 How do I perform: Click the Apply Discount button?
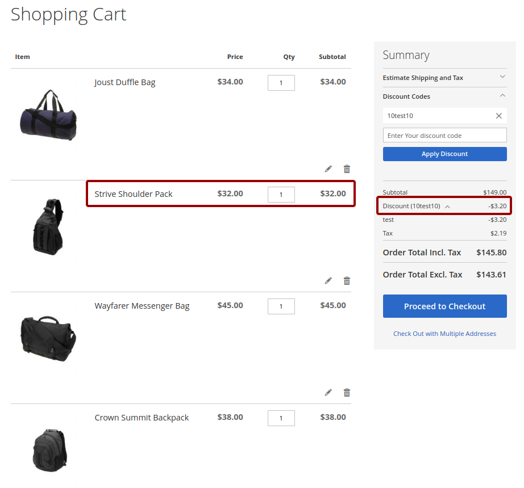click(x=444, y=154)
